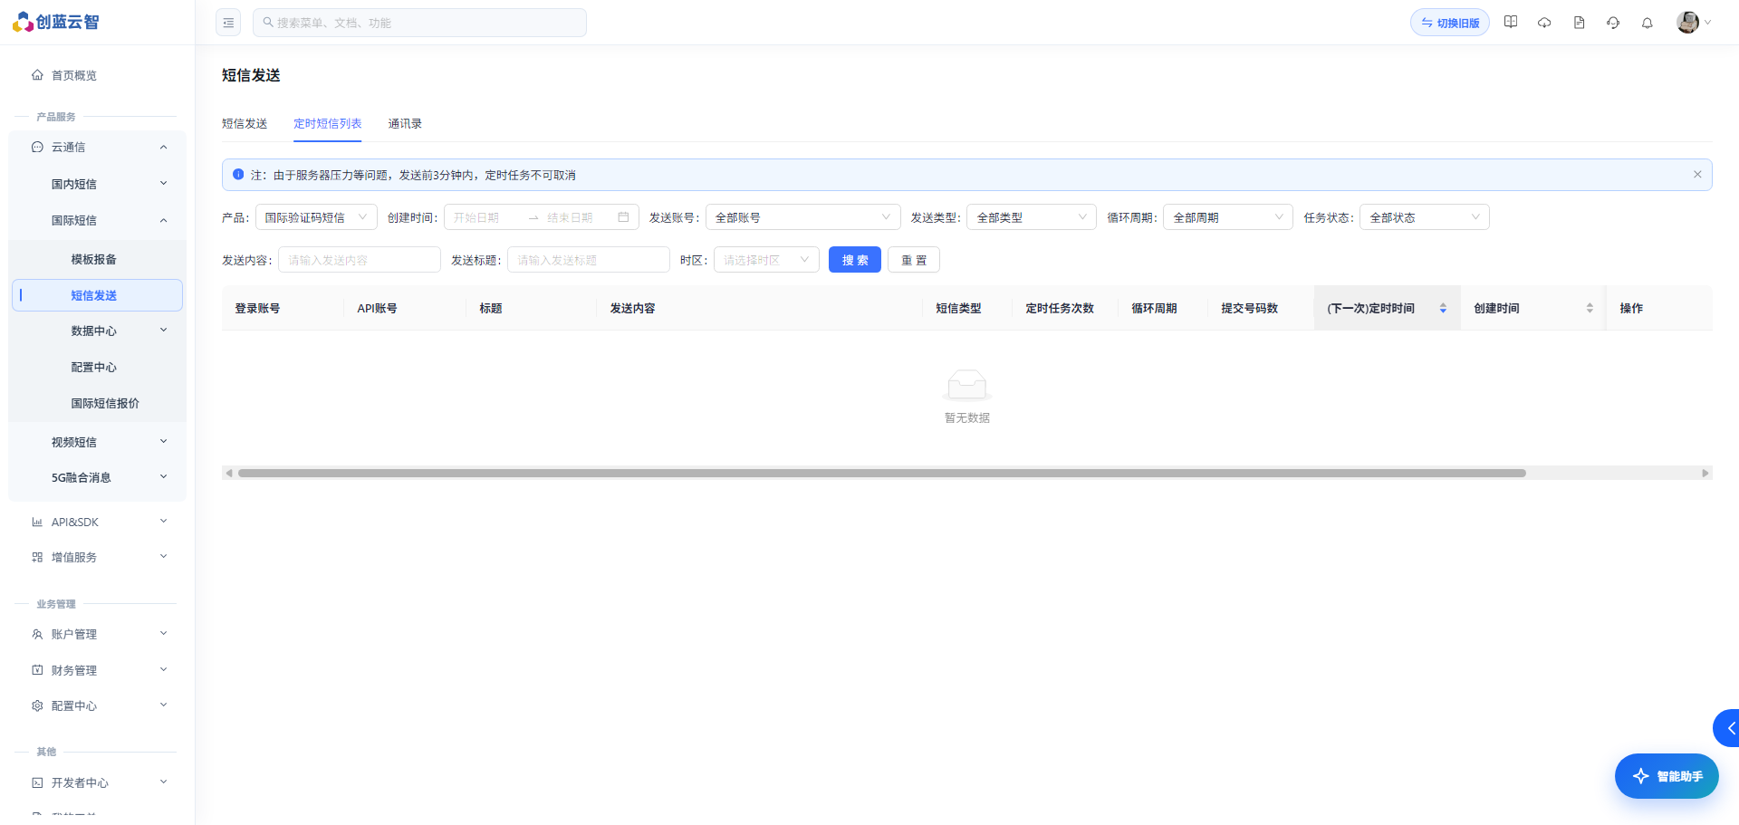1739x825 pixels.
Task: Collapse the sidebar menu toggle icon
Action: click(228, 23)
